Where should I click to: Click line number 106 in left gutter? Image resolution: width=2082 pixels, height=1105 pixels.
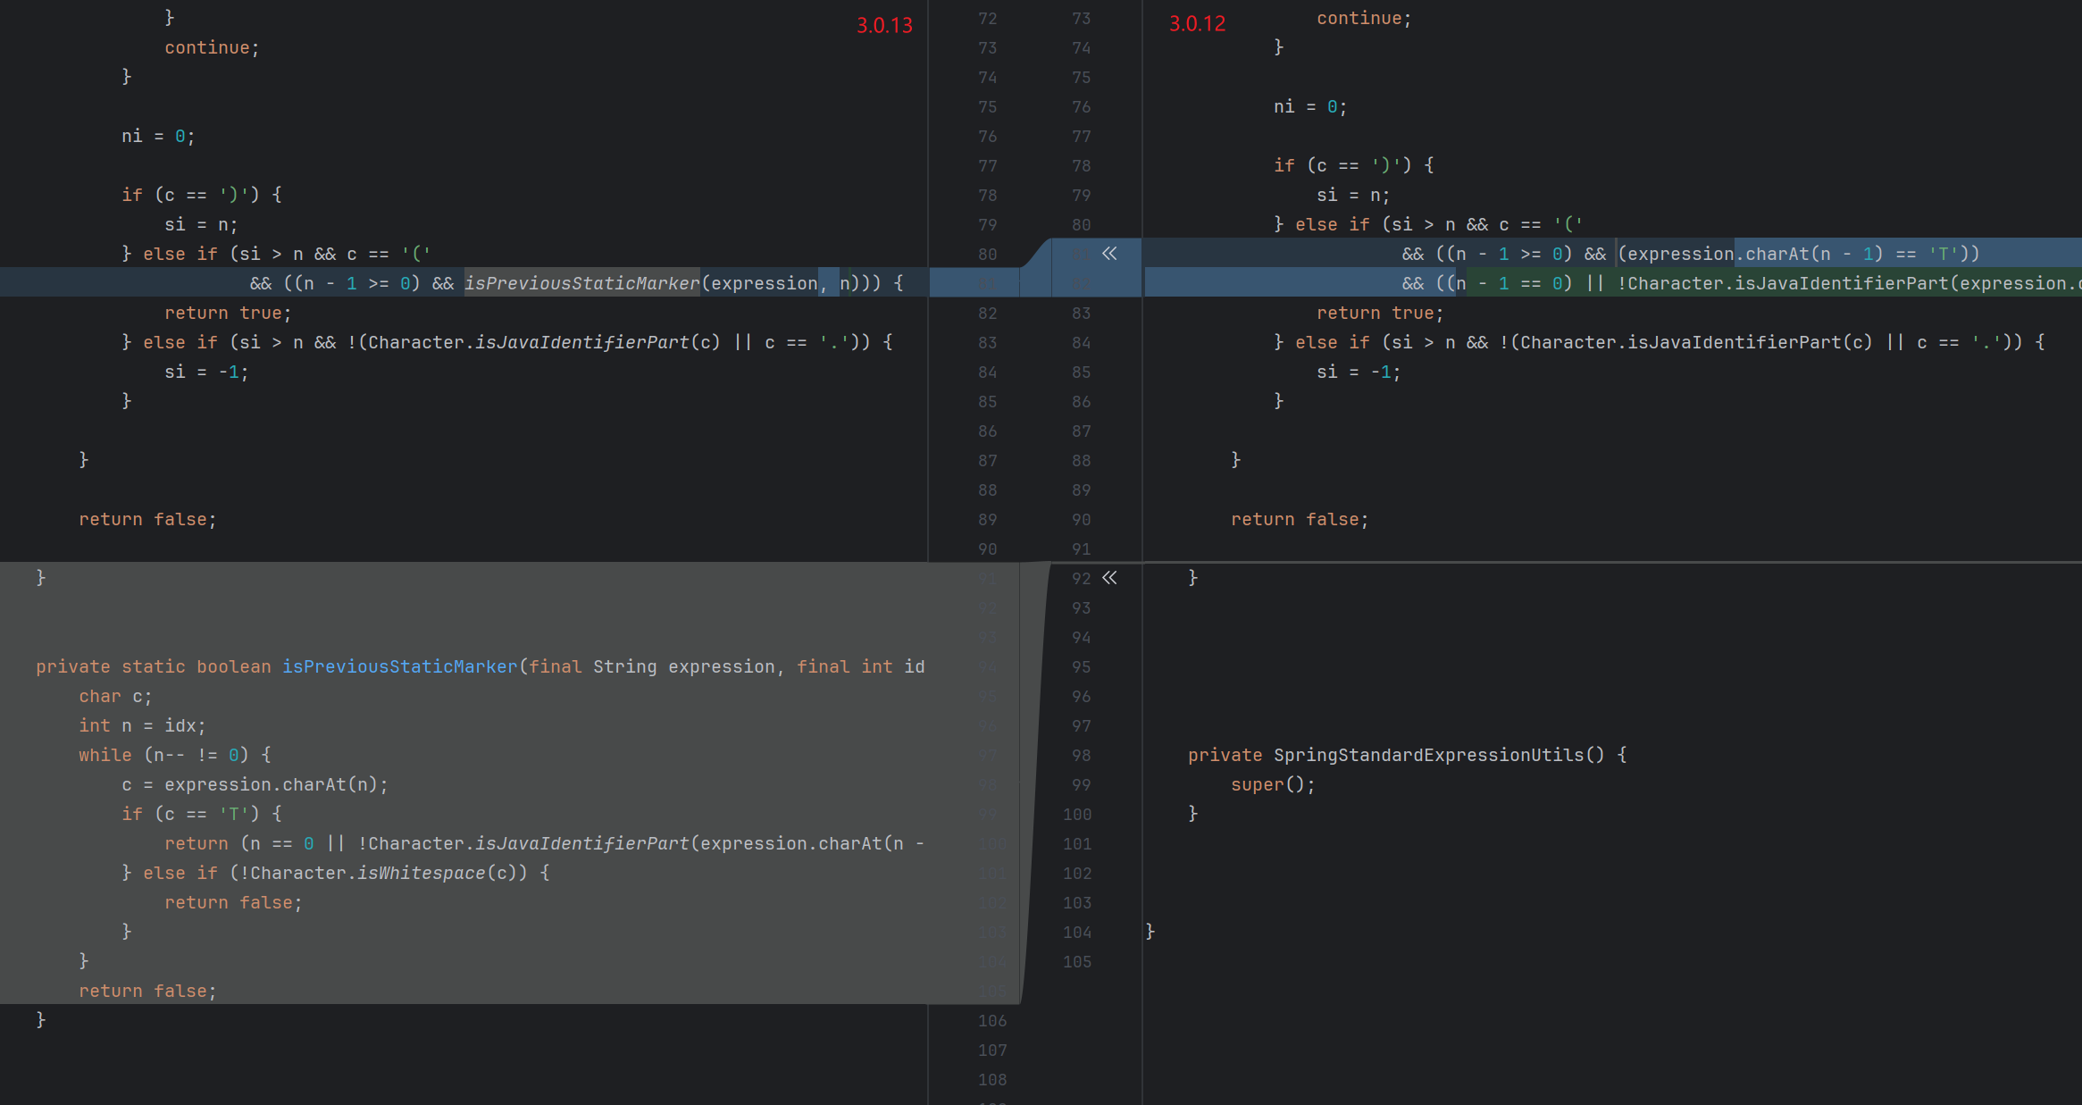[x=991, y=1020]
